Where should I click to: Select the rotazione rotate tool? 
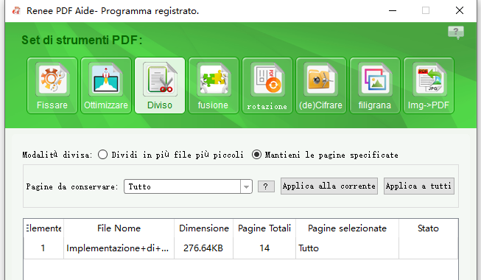click(267, 85)
